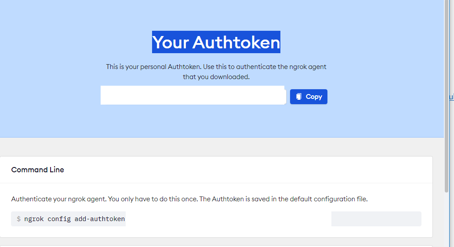The image size is (454, 247).
Task: Focus the Authtoken text field
Action: [192, 95]
